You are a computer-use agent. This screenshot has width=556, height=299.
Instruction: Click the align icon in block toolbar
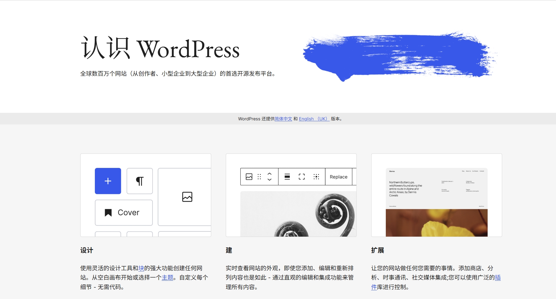pyautogui.click(x=287, y=177)
